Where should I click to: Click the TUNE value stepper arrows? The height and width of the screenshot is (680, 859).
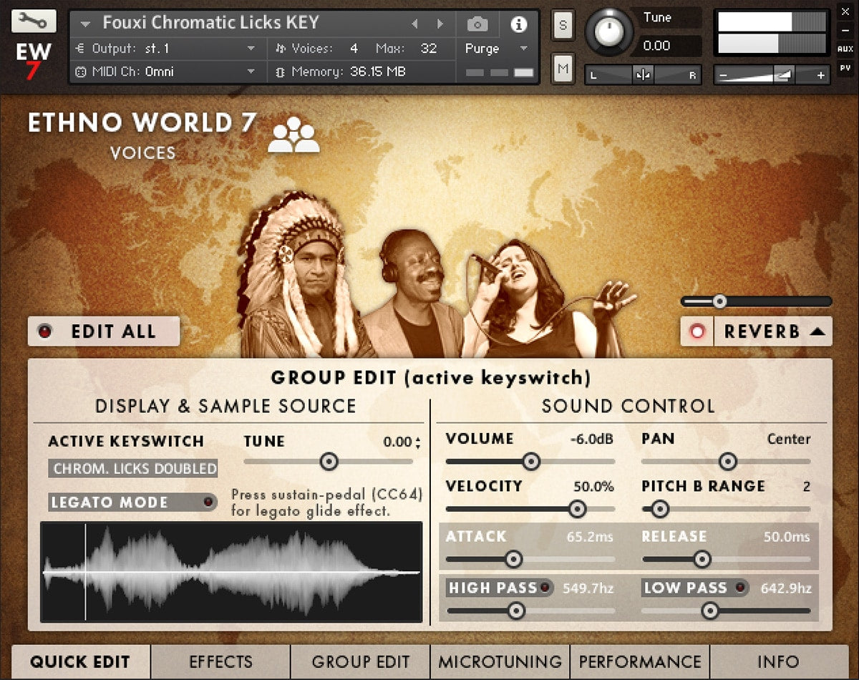click(x=417, y=442)
